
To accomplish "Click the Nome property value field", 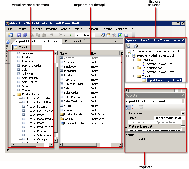I will click(168, 118).
